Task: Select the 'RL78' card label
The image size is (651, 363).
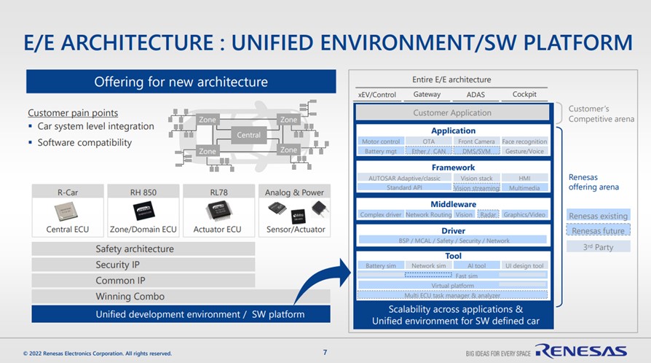Action: (218, 192)
